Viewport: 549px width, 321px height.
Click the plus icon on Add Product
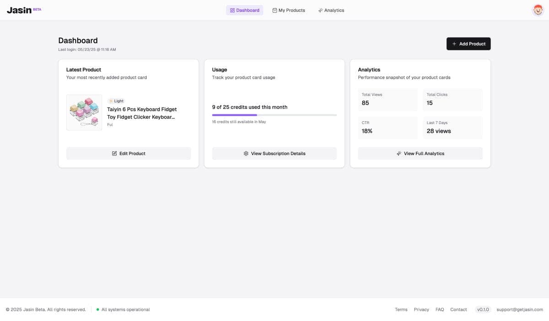[454, 44]
